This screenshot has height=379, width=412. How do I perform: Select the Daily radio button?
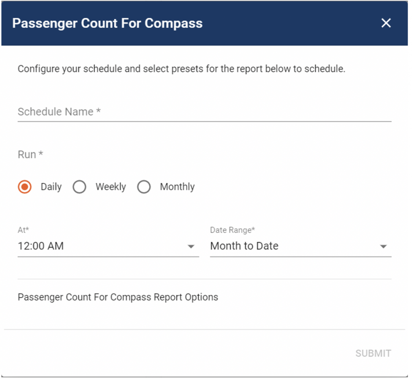pos(24,187)
